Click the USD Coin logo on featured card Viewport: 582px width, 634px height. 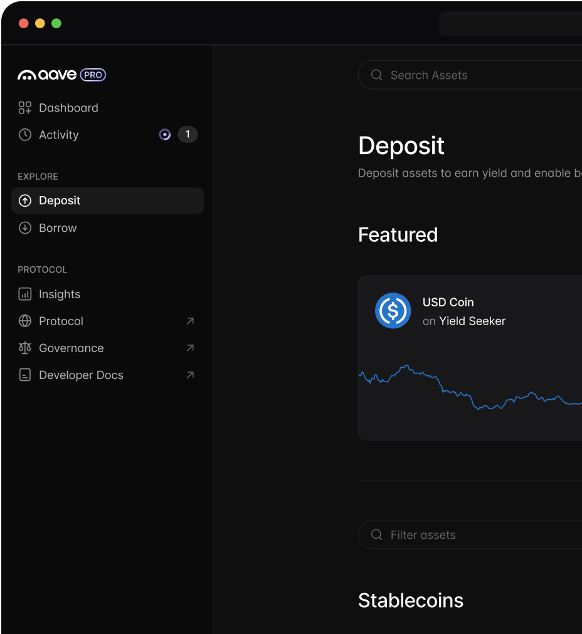click(x=393, y=311)
